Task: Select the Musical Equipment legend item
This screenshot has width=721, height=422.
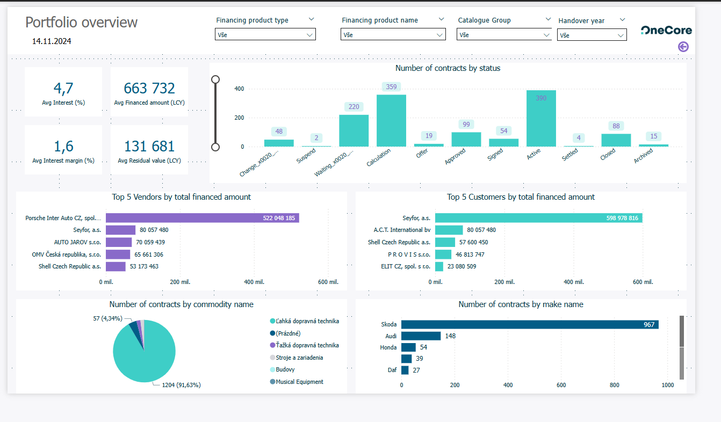Action: 299,382
